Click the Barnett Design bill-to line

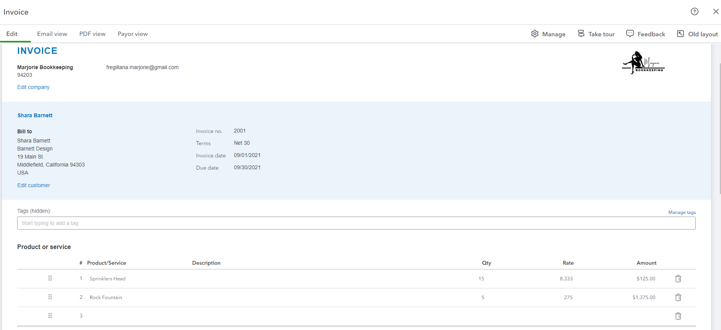pos(35,149)
